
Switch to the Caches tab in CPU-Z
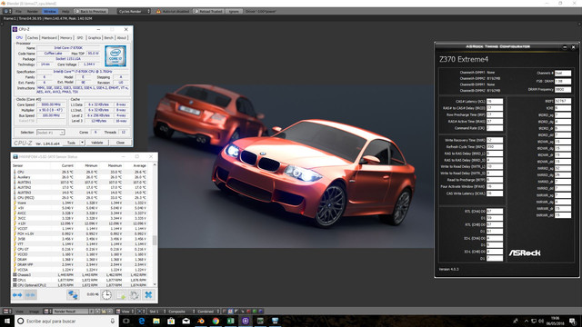pyautogui.click(x=33, y=38)
